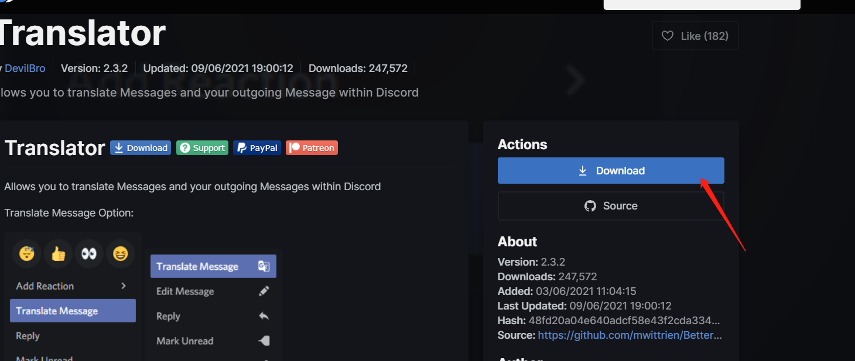
Task: Click the reply arrow icon
Action: pyautogui.click(x=264, y=316)
